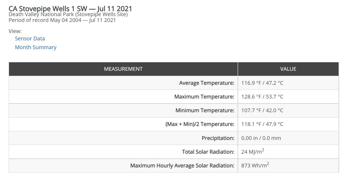Screen dimensions: 347x179
Task: Click the VALUE column header
Action: (288, 69)
